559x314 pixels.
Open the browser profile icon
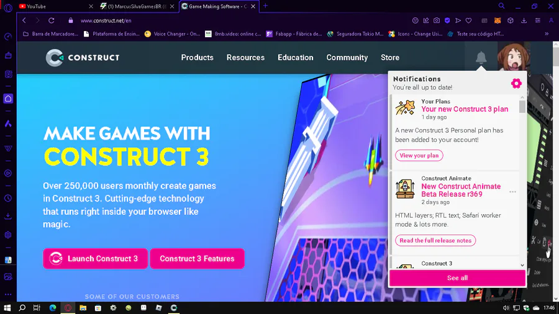coord(551,20)
